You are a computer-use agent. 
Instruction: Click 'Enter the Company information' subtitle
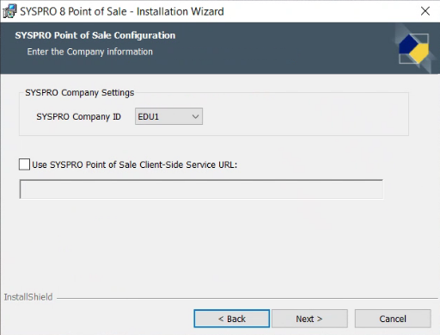click(x=90, y=52)
